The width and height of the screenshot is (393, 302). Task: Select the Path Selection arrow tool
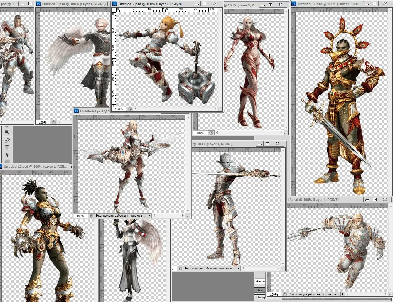point(7,155)
